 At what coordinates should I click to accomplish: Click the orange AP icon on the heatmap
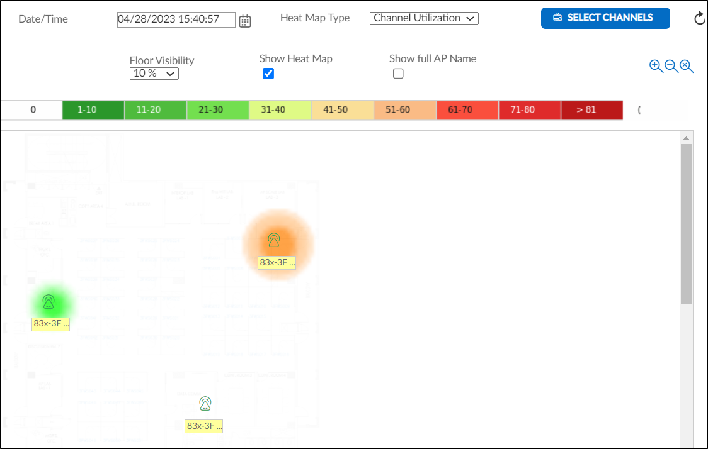[x=273, y=239]
